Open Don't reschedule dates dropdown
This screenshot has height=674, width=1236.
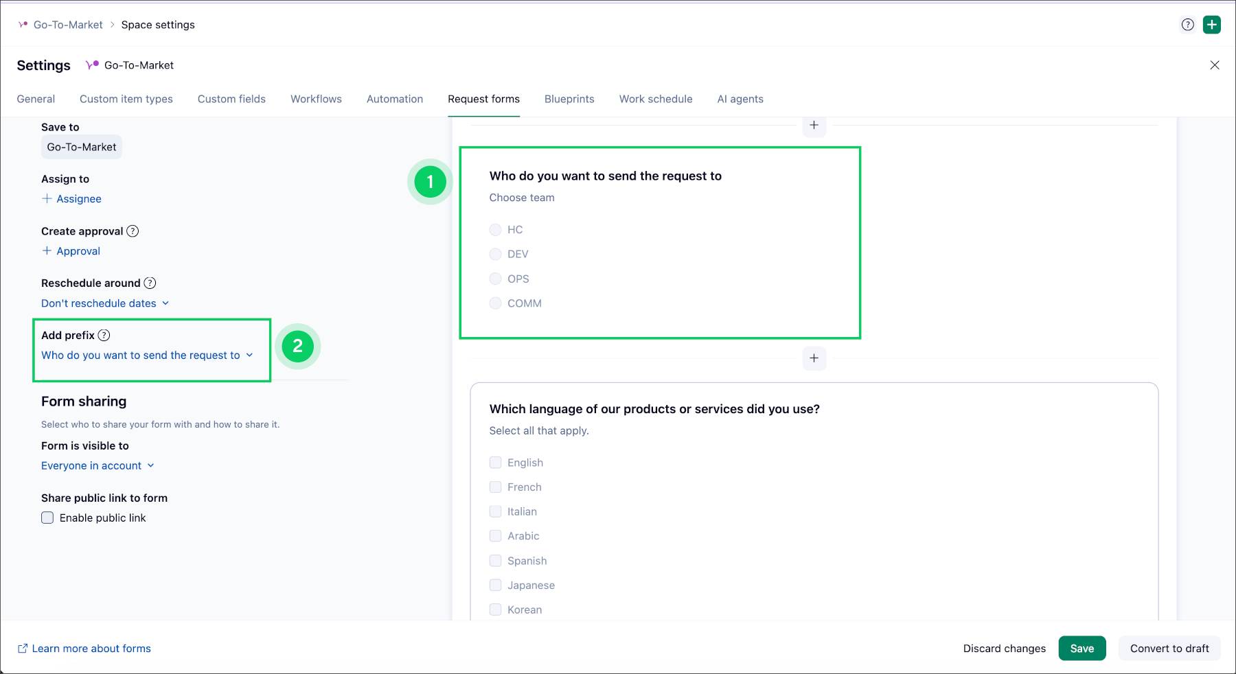click(105, 303)
